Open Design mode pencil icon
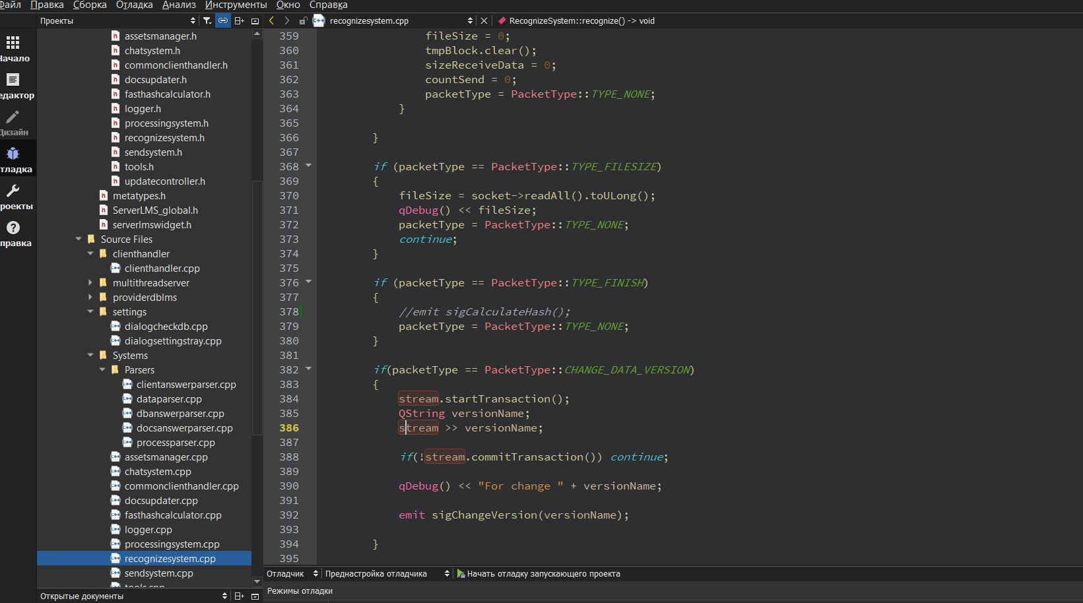This screenshot has width=1083, height=603. pyautogui.click(x=13, y=117)
